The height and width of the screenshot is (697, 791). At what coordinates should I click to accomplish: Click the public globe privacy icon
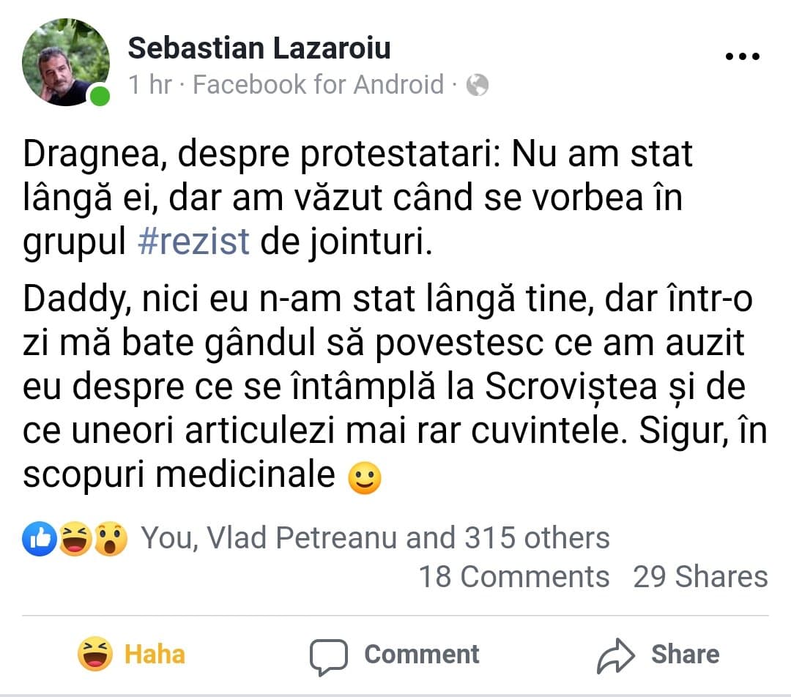point(478,85)
